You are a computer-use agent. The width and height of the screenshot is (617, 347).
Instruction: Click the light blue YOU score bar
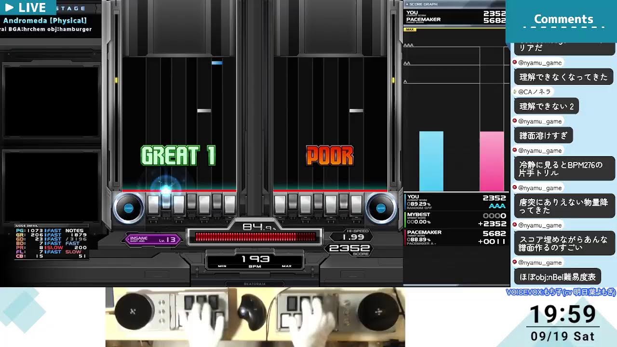click(431, 161)
